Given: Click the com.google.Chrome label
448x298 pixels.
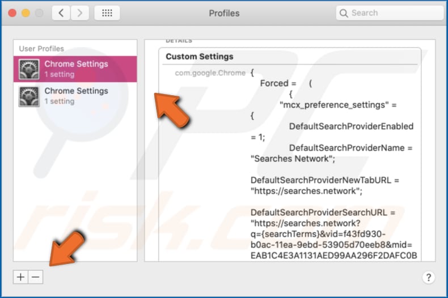Looking at the screenshot, I should (210, 73).
